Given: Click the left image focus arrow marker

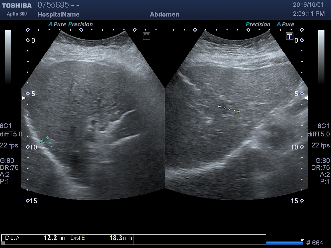Looking at the screenshot, I should (x=23, y=98).
